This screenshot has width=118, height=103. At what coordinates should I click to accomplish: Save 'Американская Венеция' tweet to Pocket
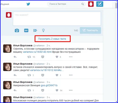coord(43,90)
